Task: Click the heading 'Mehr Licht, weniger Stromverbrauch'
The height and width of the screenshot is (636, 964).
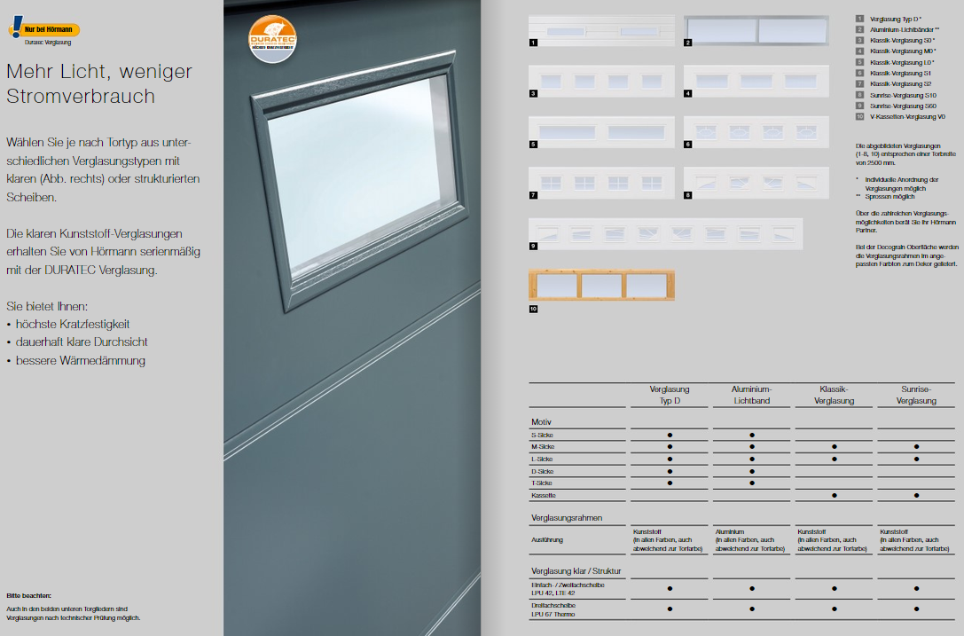Action: click(99, 83)
